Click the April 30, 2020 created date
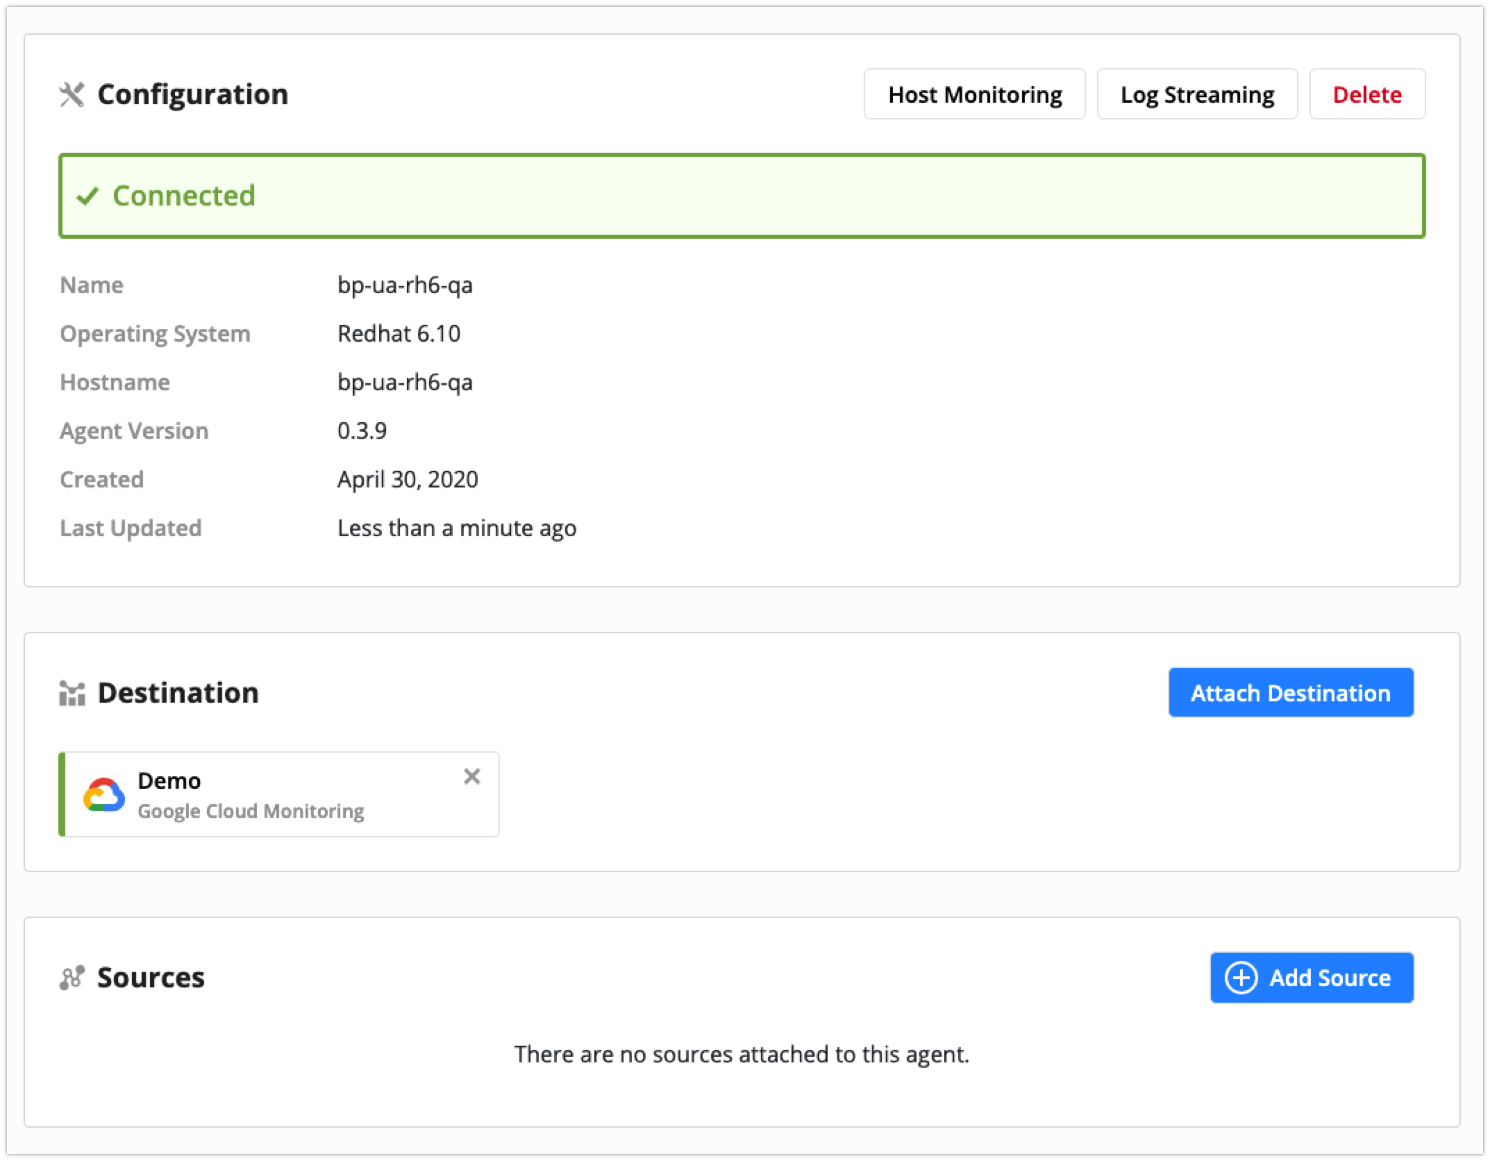 (408, 480)
